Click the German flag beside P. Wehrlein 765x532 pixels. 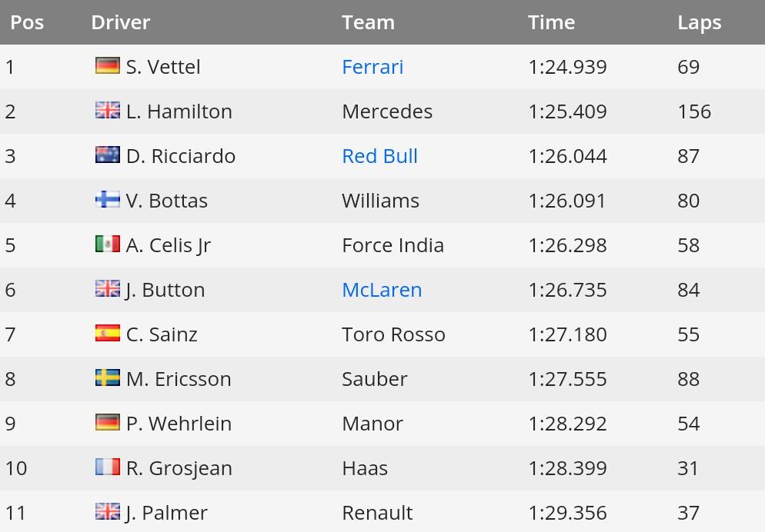[x=107, y=423]
